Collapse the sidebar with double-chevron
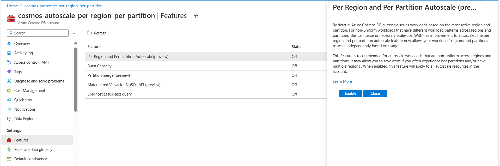500x166 pixels. [x=74, y=33]
